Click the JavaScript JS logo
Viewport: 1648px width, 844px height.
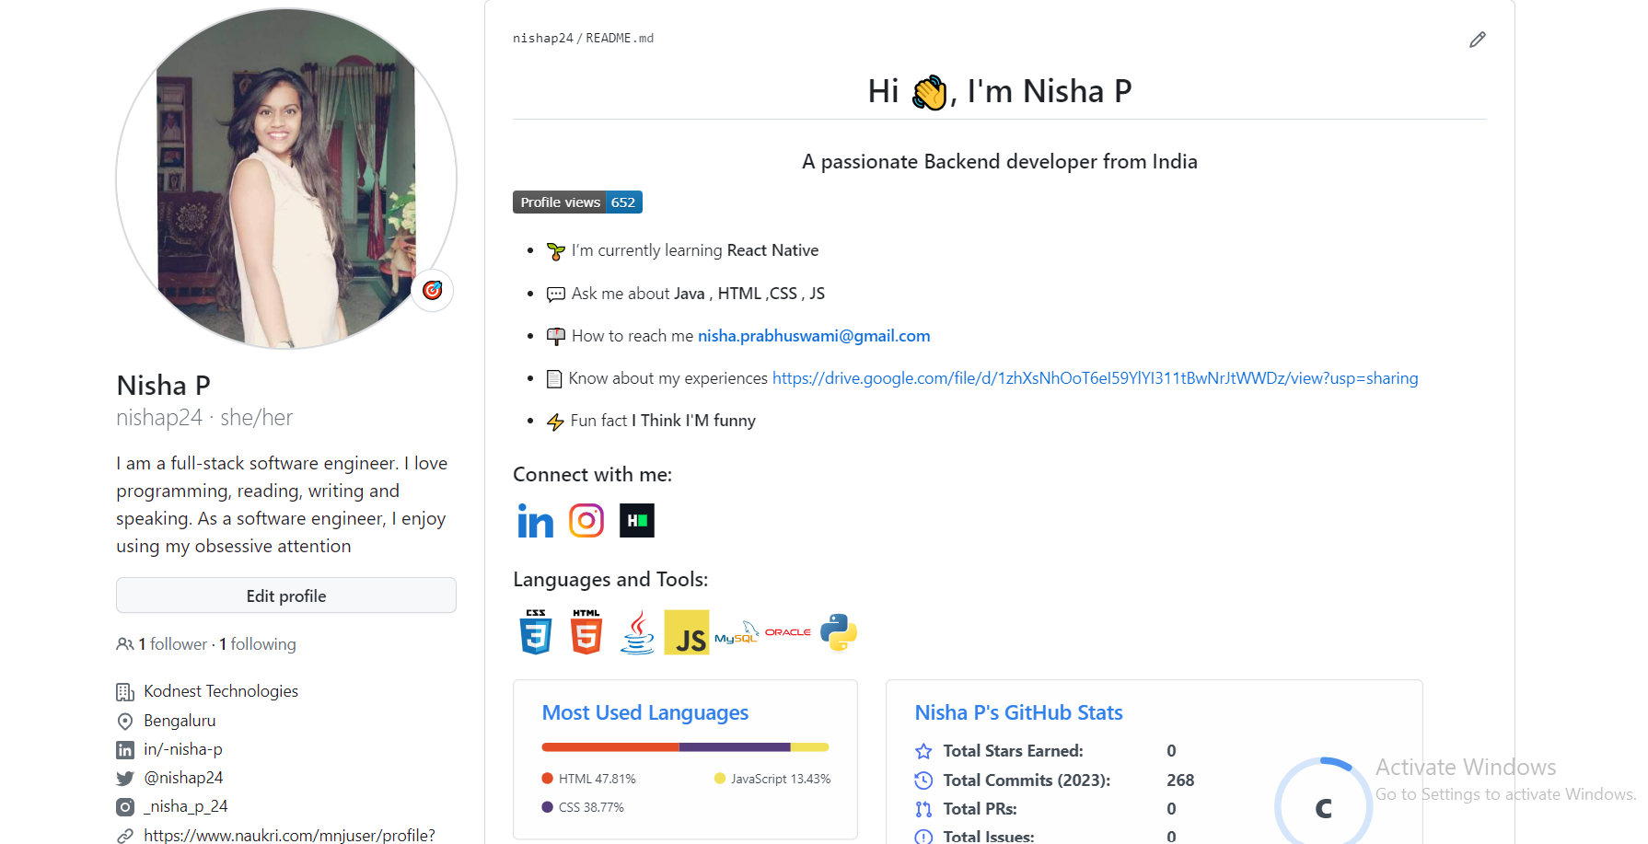point(687,632)
